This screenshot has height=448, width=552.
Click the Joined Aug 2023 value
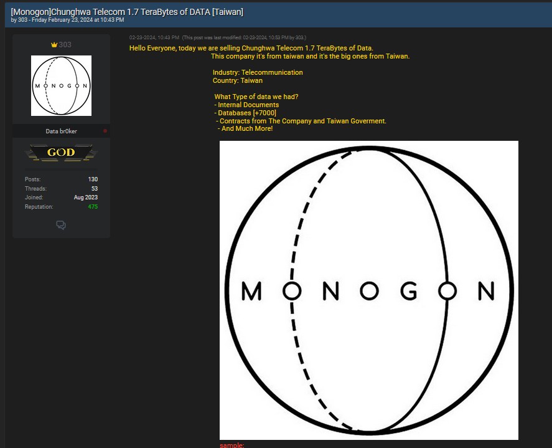pos(86,198)
